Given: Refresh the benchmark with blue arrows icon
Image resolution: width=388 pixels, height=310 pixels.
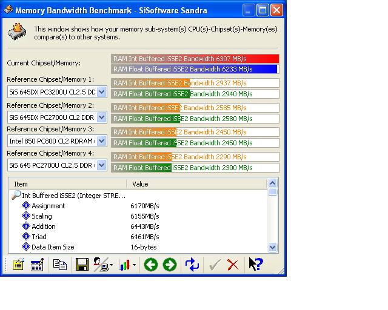Looking at the screenshot, I should click(192, 265).
